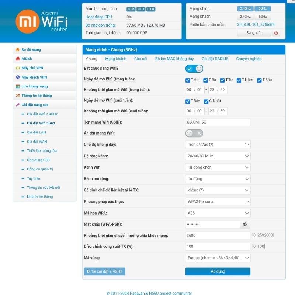
Task: Click the Tên mạng Wifi SSID field
Action: point(218,122)
